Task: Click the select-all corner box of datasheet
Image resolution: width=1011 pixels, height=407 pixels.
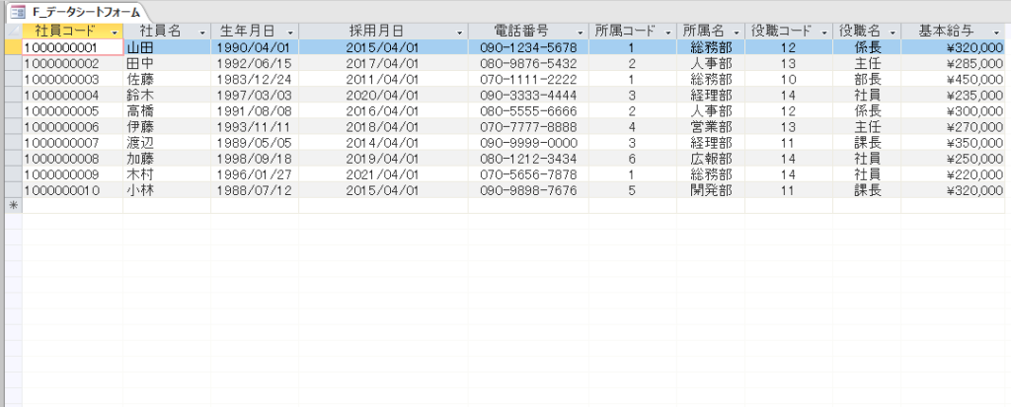Action: coord(12,32)
